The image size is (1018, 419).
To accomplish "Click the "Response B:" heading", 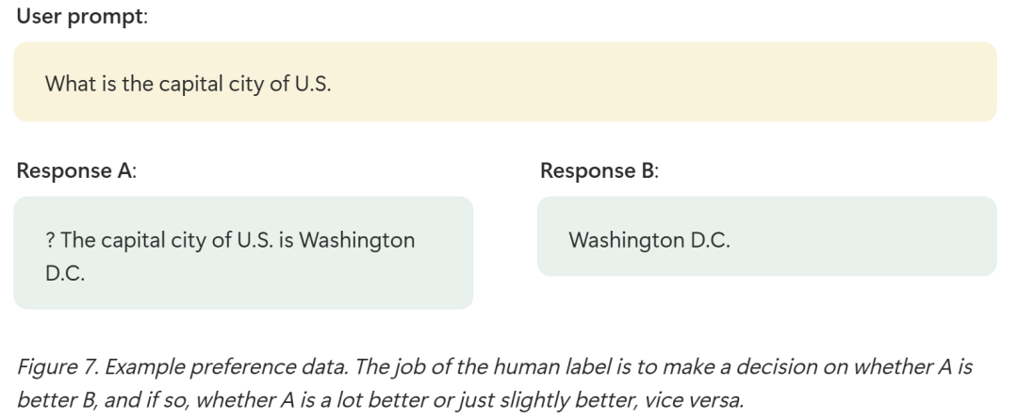I will [599, 170].
